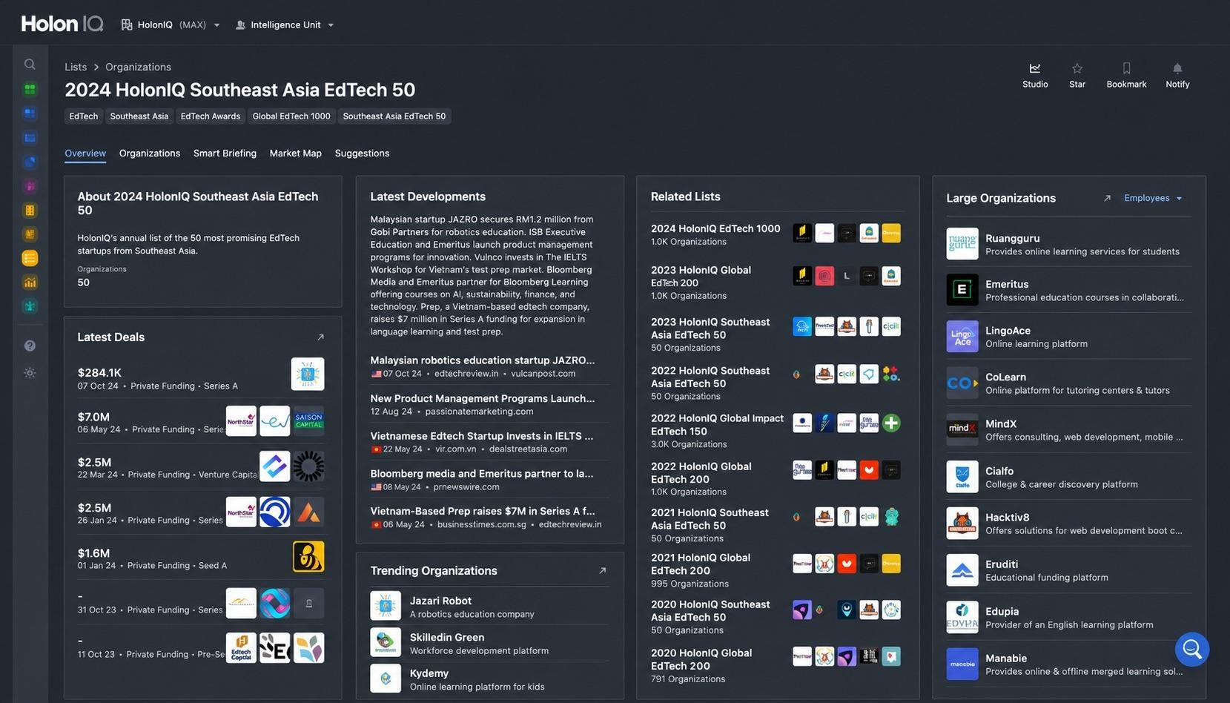Open the $1.6M Seed A deal

201,558
